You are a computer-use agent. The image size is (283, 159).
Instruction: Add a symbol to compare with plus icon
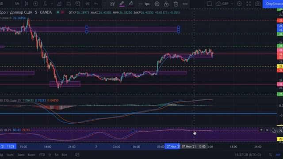(35, 4)
